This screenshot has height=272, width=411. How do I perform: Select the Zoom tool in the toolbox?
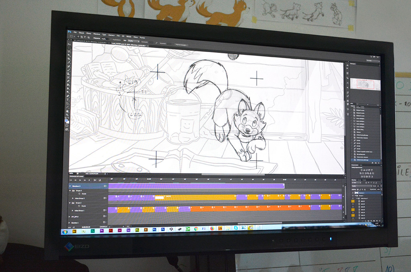67,115
